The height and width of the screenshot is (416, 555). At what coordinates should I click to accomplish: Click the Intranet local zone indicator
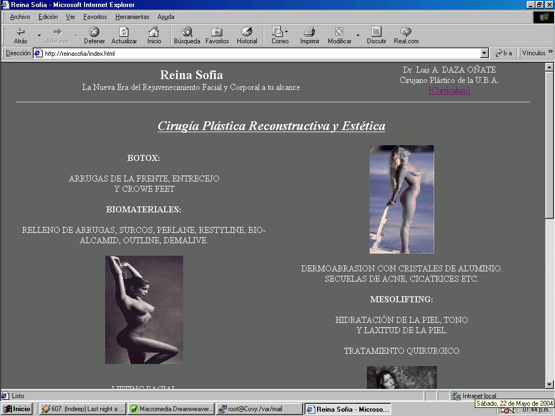coord(474,396)
